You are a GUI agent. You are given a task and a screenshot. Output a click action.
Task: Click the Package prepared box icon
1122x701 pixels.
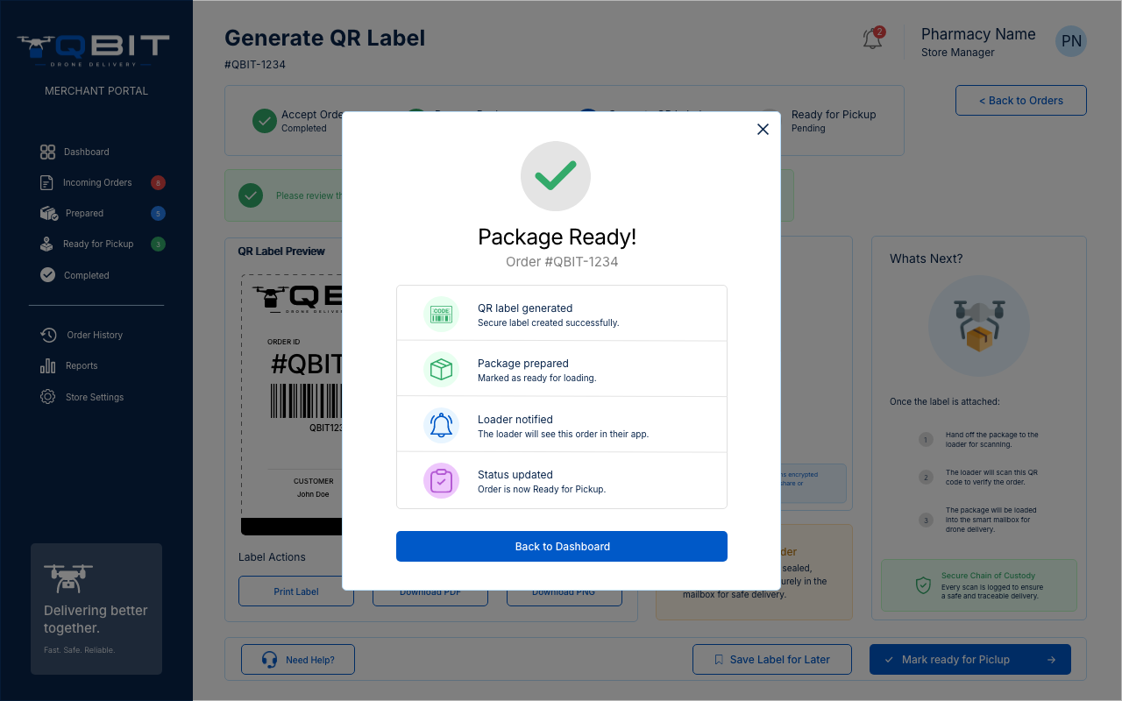coord(441,370)
